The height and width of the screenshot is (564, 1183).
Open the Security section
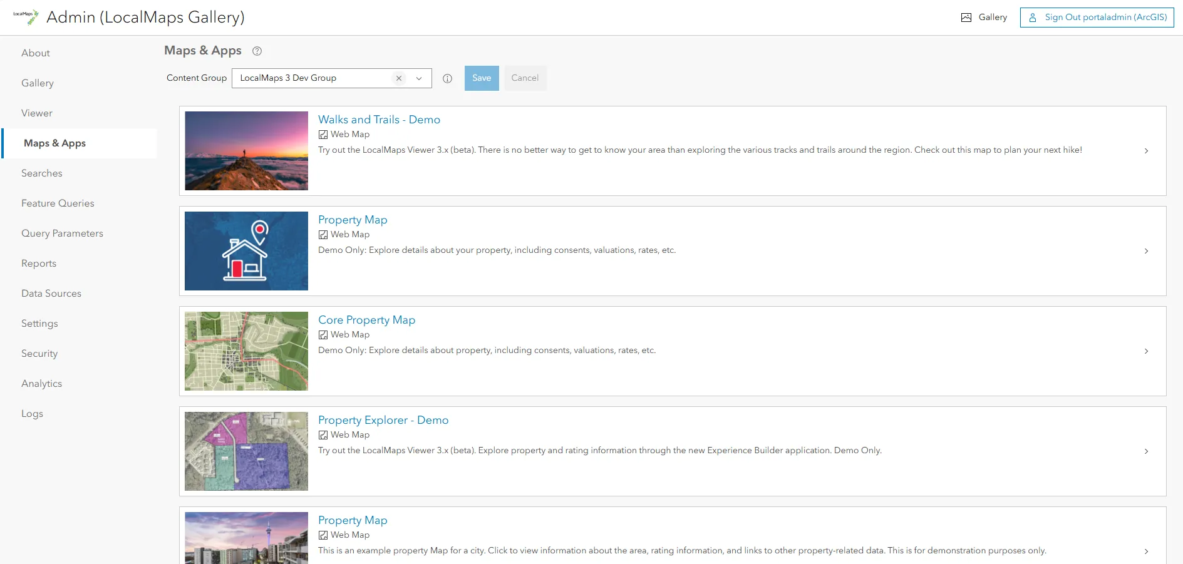[39, 353]
